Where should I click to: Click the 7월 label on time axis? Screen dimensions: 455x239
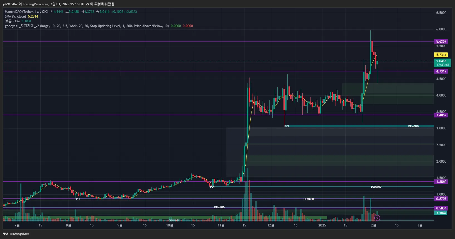17,225
